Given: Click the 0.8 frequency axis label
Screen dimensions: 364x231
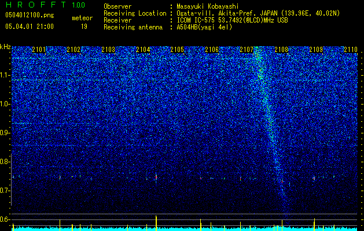Looking at the screenshot, I should coord(5,162).
